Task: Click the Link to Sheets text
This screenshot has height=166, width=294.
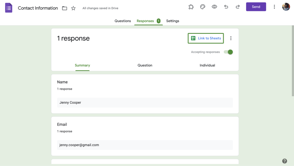Action: tap(209, 38)
